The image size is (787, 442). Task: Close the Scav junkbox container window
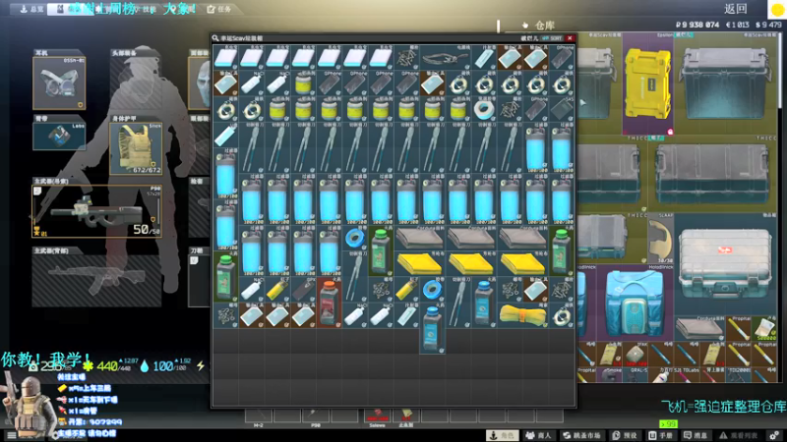(570, 38)
